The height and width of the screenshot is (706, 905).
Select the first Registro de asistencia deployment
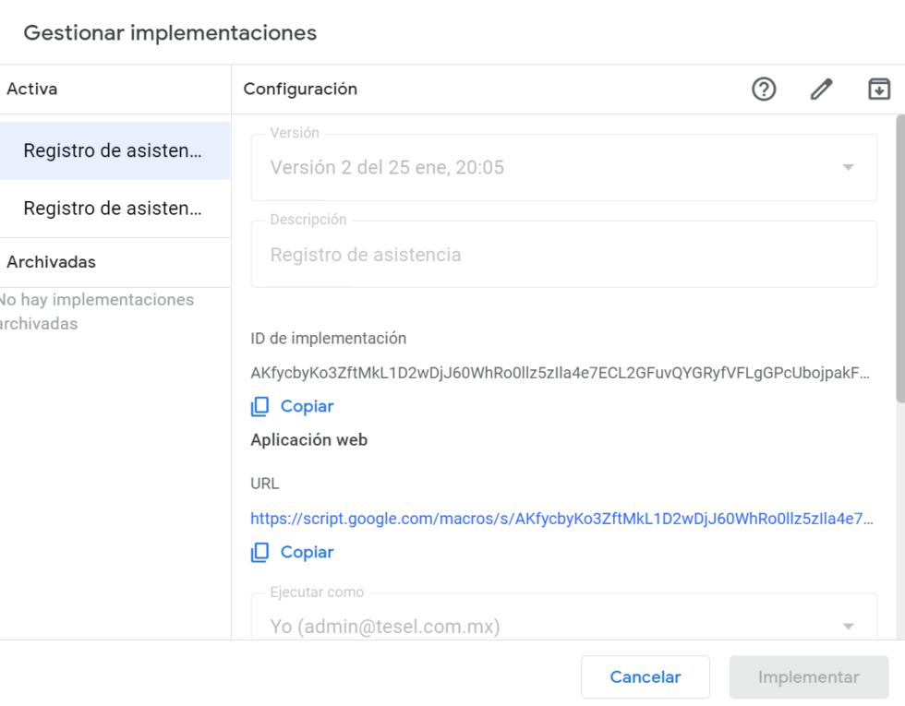(x=115, y=150)
